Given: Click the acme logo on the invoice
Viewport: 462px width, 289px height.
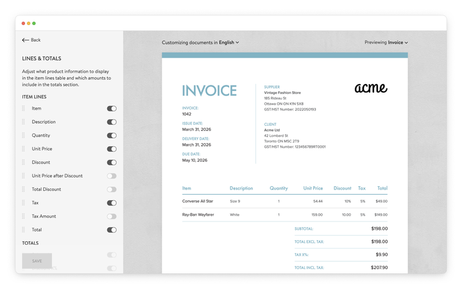Looking at the screenshot, I should (371, 87).
